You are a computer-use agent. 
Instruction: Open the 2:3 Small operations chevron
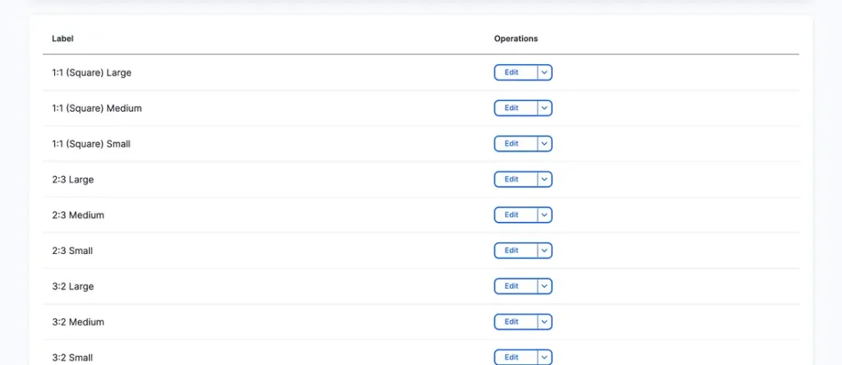(544, 251)
